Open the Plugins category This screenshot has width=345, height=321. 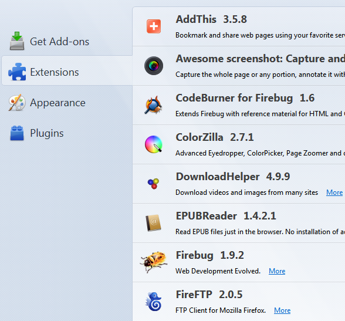[67, 133]
